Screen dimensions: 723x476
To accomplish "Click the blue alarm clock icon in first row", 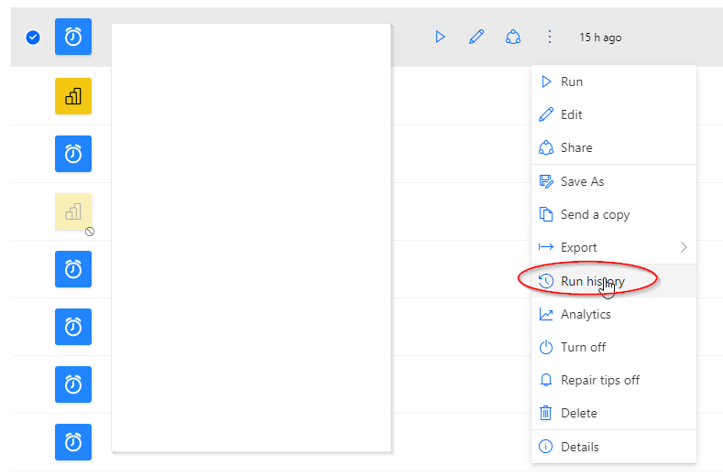I will [73, 38].
